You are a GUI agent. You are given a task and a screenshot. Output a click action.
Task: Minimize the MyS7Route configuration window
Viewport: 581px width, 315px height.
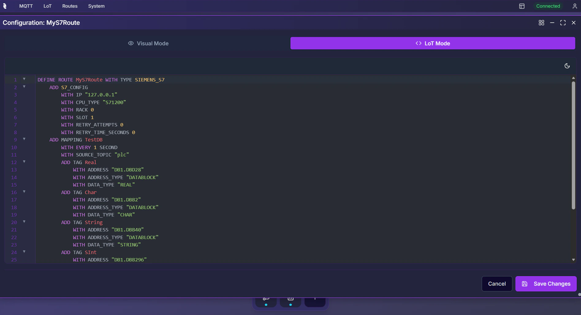(552, 23)
